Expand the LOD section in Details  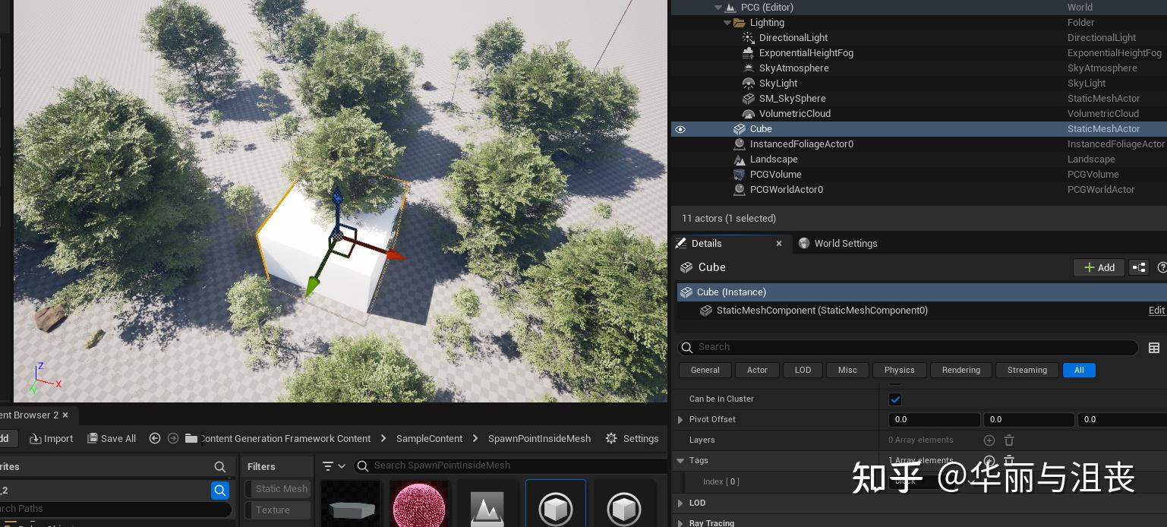click(x=680, y=503)
